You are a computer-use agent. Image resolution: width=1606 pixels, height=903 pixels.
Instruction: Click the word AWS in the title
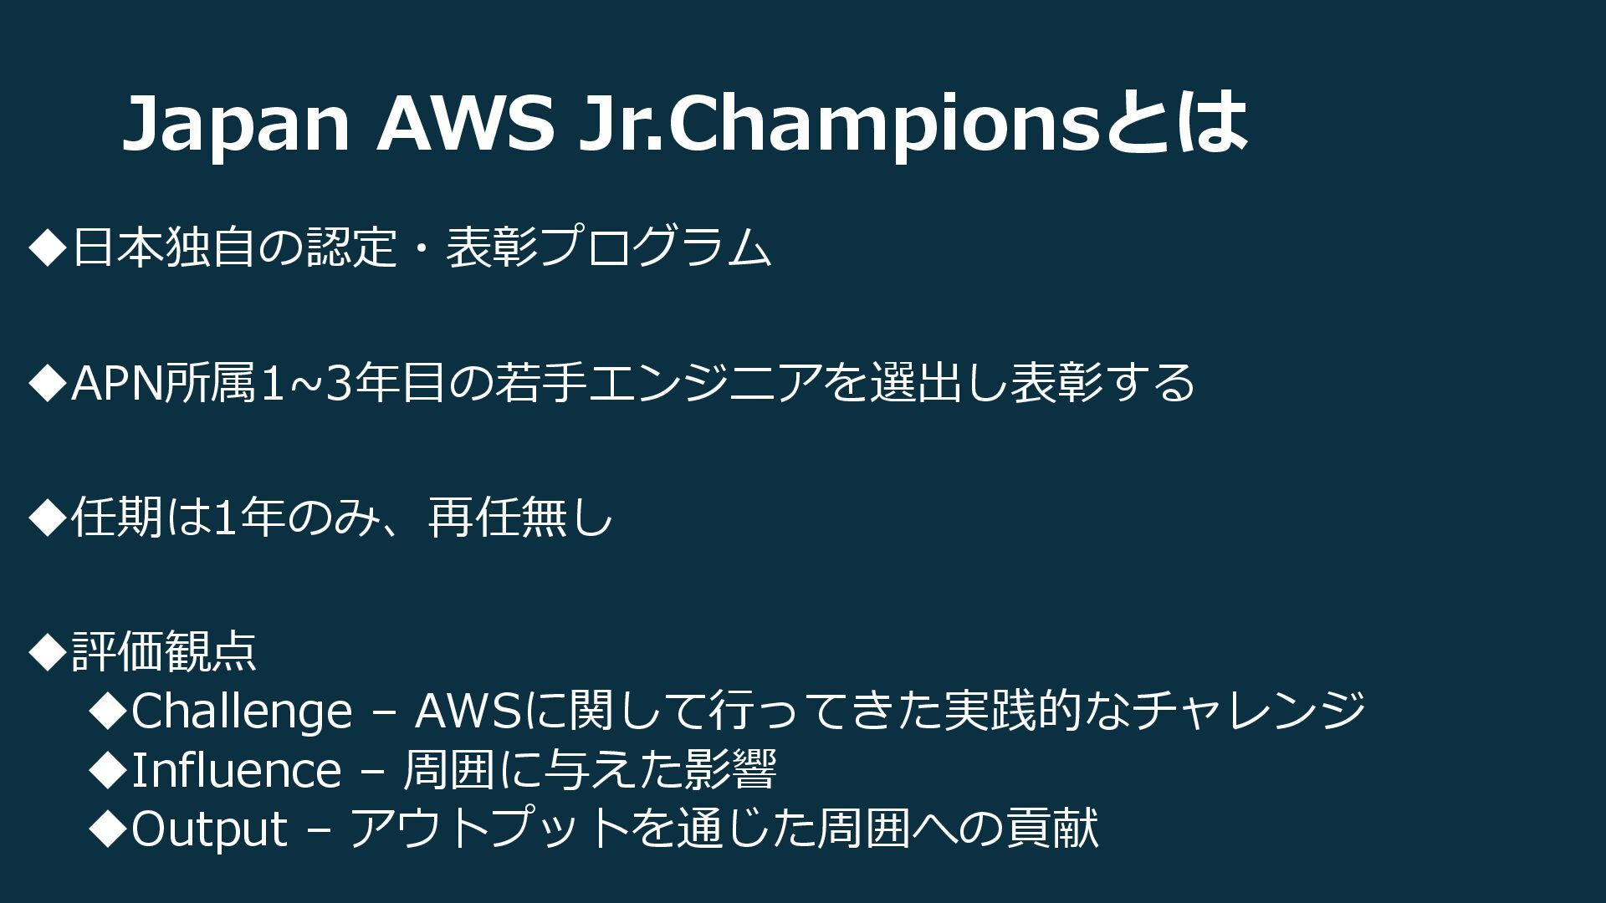pos(465,123)
